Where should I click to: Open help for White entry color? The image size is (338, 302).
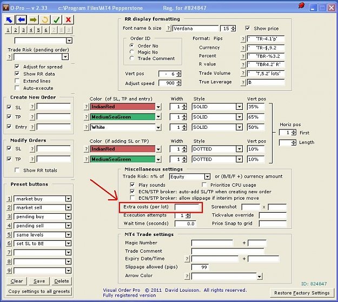point(86,127)
